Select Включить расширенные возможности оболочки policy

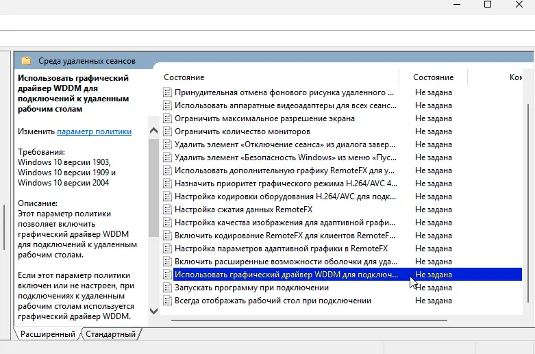286,262
